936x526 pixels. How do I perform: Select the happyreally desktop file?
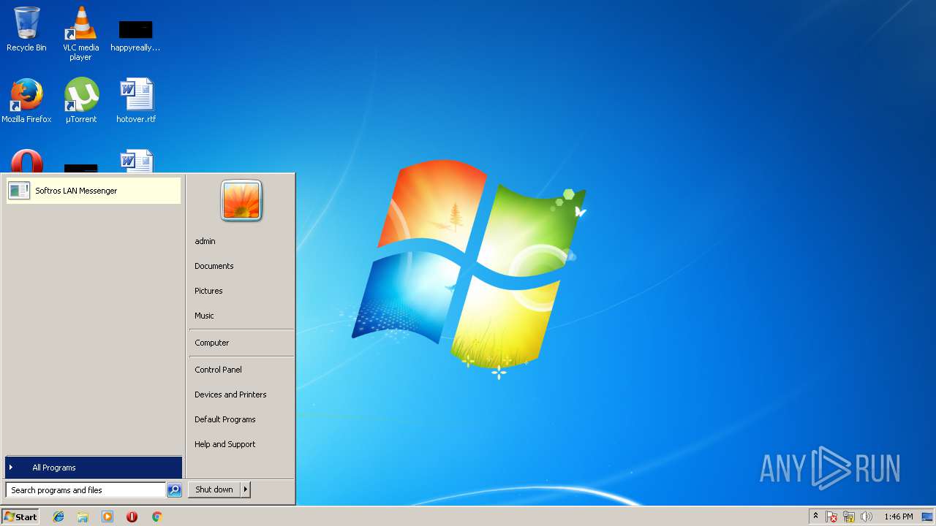pos(135,35)
